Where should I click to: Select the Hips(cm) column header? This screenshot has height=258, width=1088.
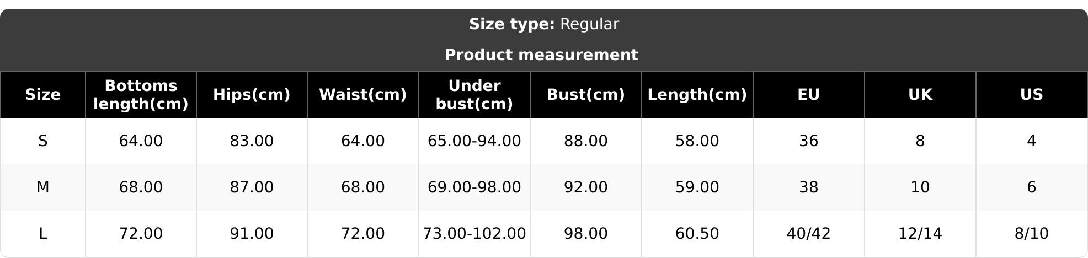[252, 95]
